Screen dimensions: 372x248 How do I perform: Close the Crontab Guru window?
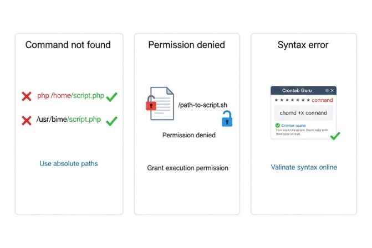pyautogui.click(x=333, y=90)
